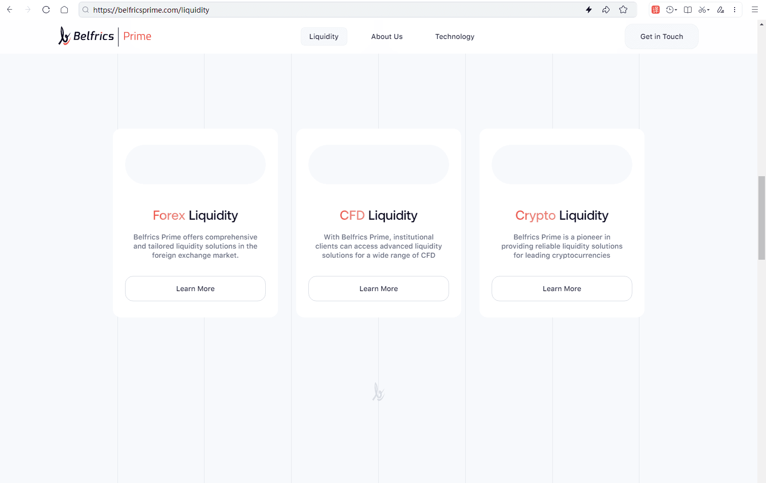The width and height of the screenshot is (766, 483).
Task: Click Learn More under Forex Liquidity
Action: 195,289
